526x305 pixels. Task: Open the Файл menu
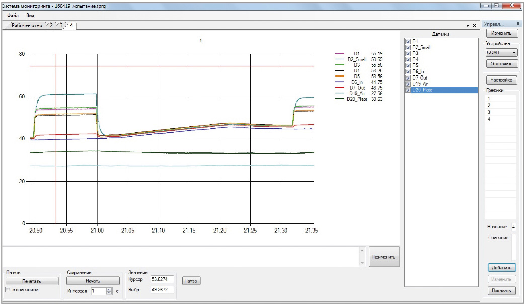click(13, 15)
